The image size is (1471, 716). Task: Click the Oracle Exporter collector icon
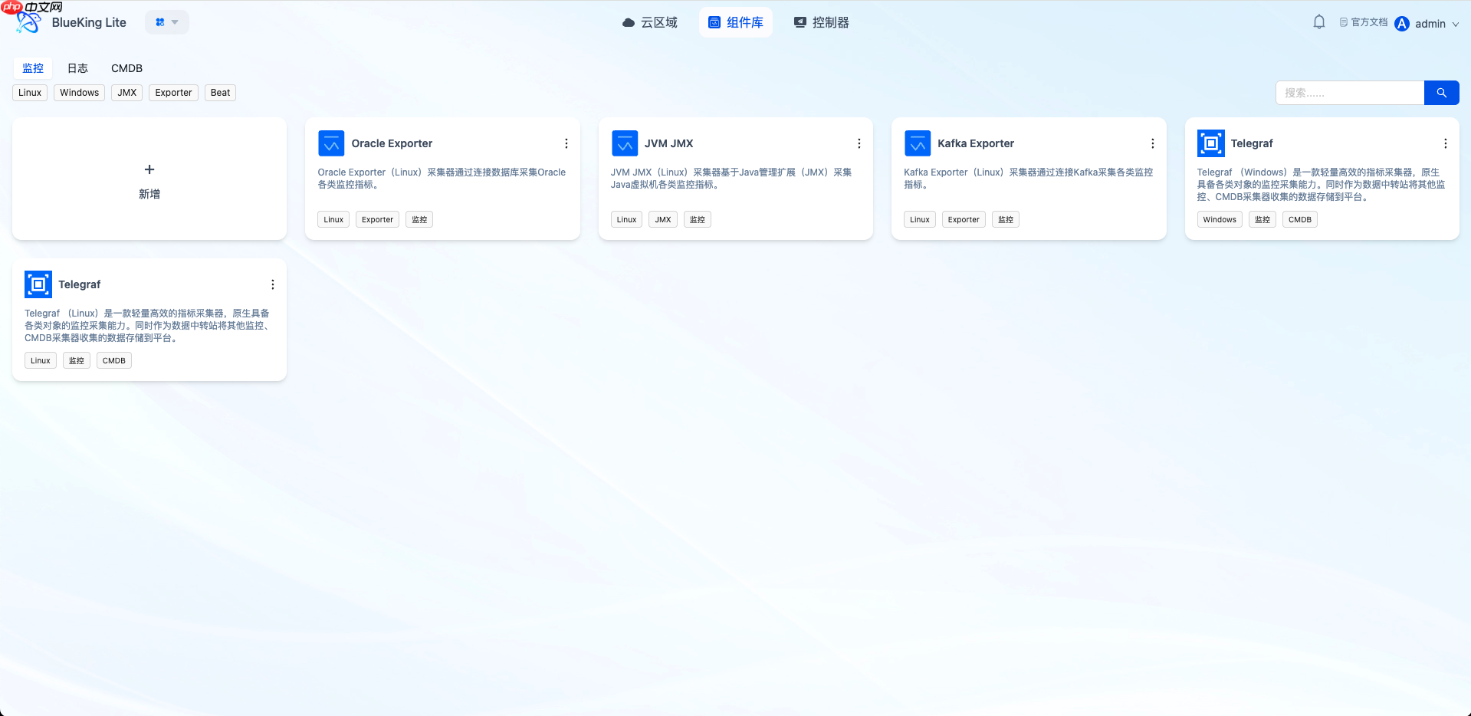[x=330, y=143]
